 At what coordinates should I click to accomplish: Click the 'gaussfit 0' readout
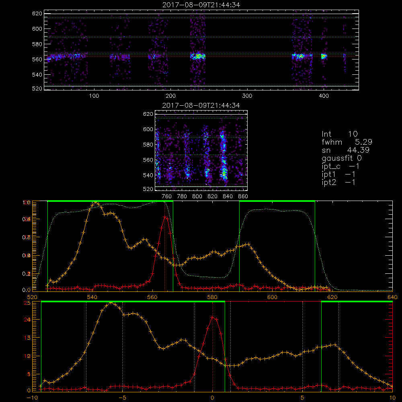[x=341, y=158]
